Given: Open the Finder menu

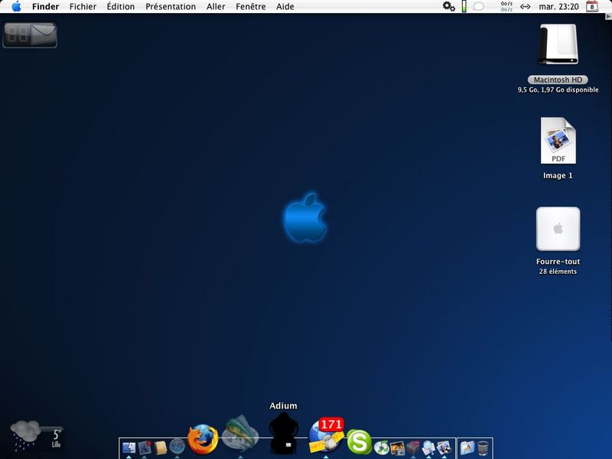Looking at the screenshot, I should coord(46,7).
